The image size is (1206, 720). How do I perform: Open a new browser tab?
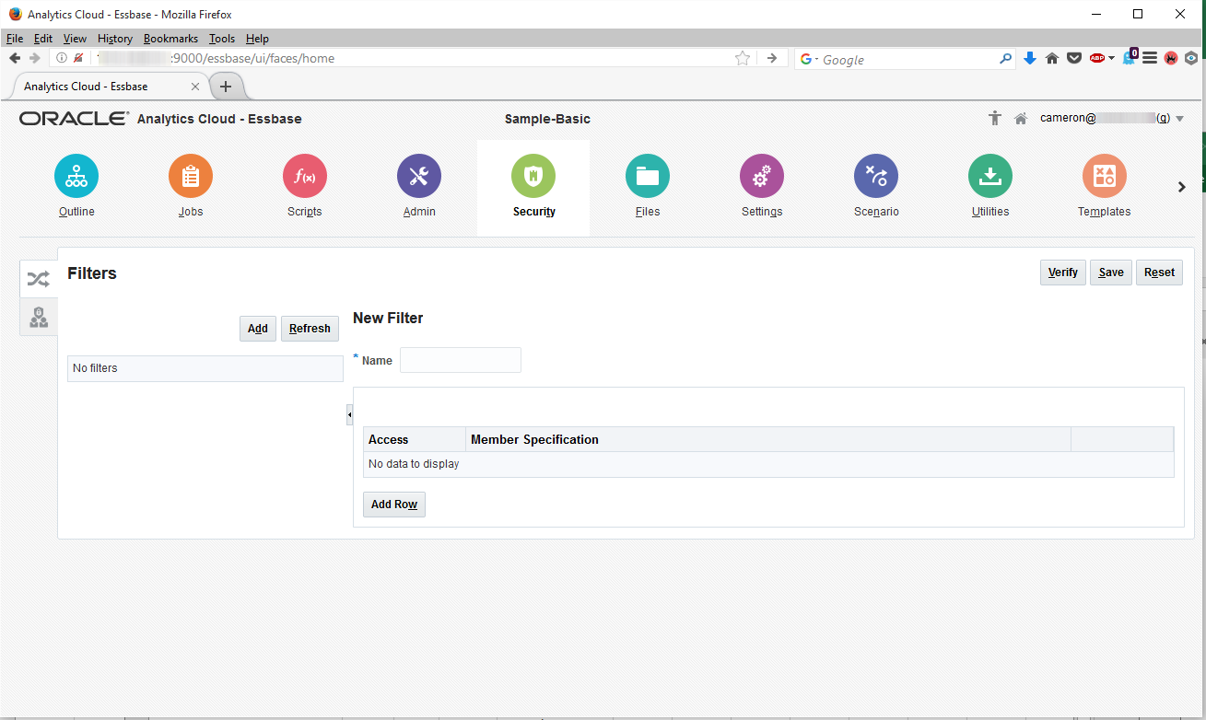tap(226, 87)
